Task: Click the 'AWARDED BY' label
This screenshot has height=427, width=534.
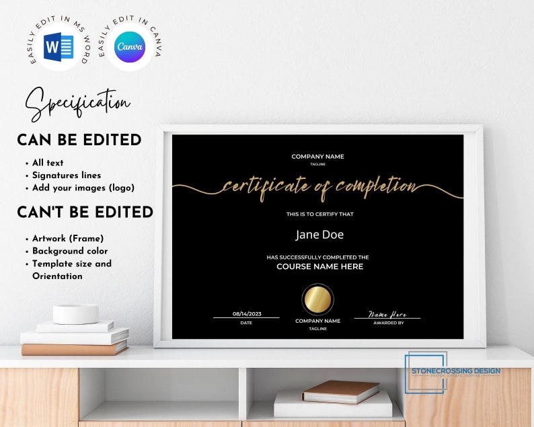Action: point(389,323)
